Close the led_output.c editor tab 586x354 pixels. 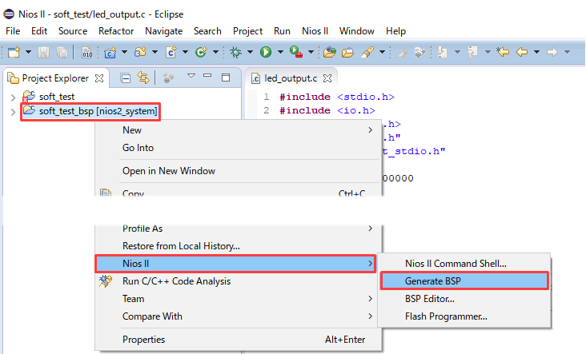[x=327, y=78]
